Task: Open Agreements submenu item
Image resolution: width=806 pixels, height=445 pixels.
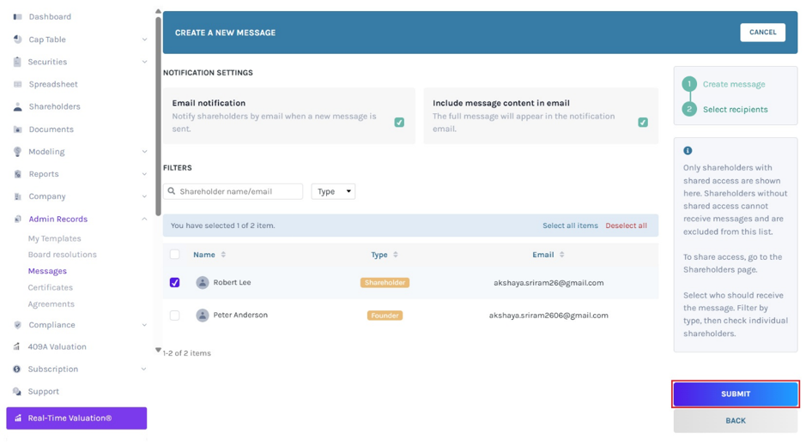Action: (51, 304)
